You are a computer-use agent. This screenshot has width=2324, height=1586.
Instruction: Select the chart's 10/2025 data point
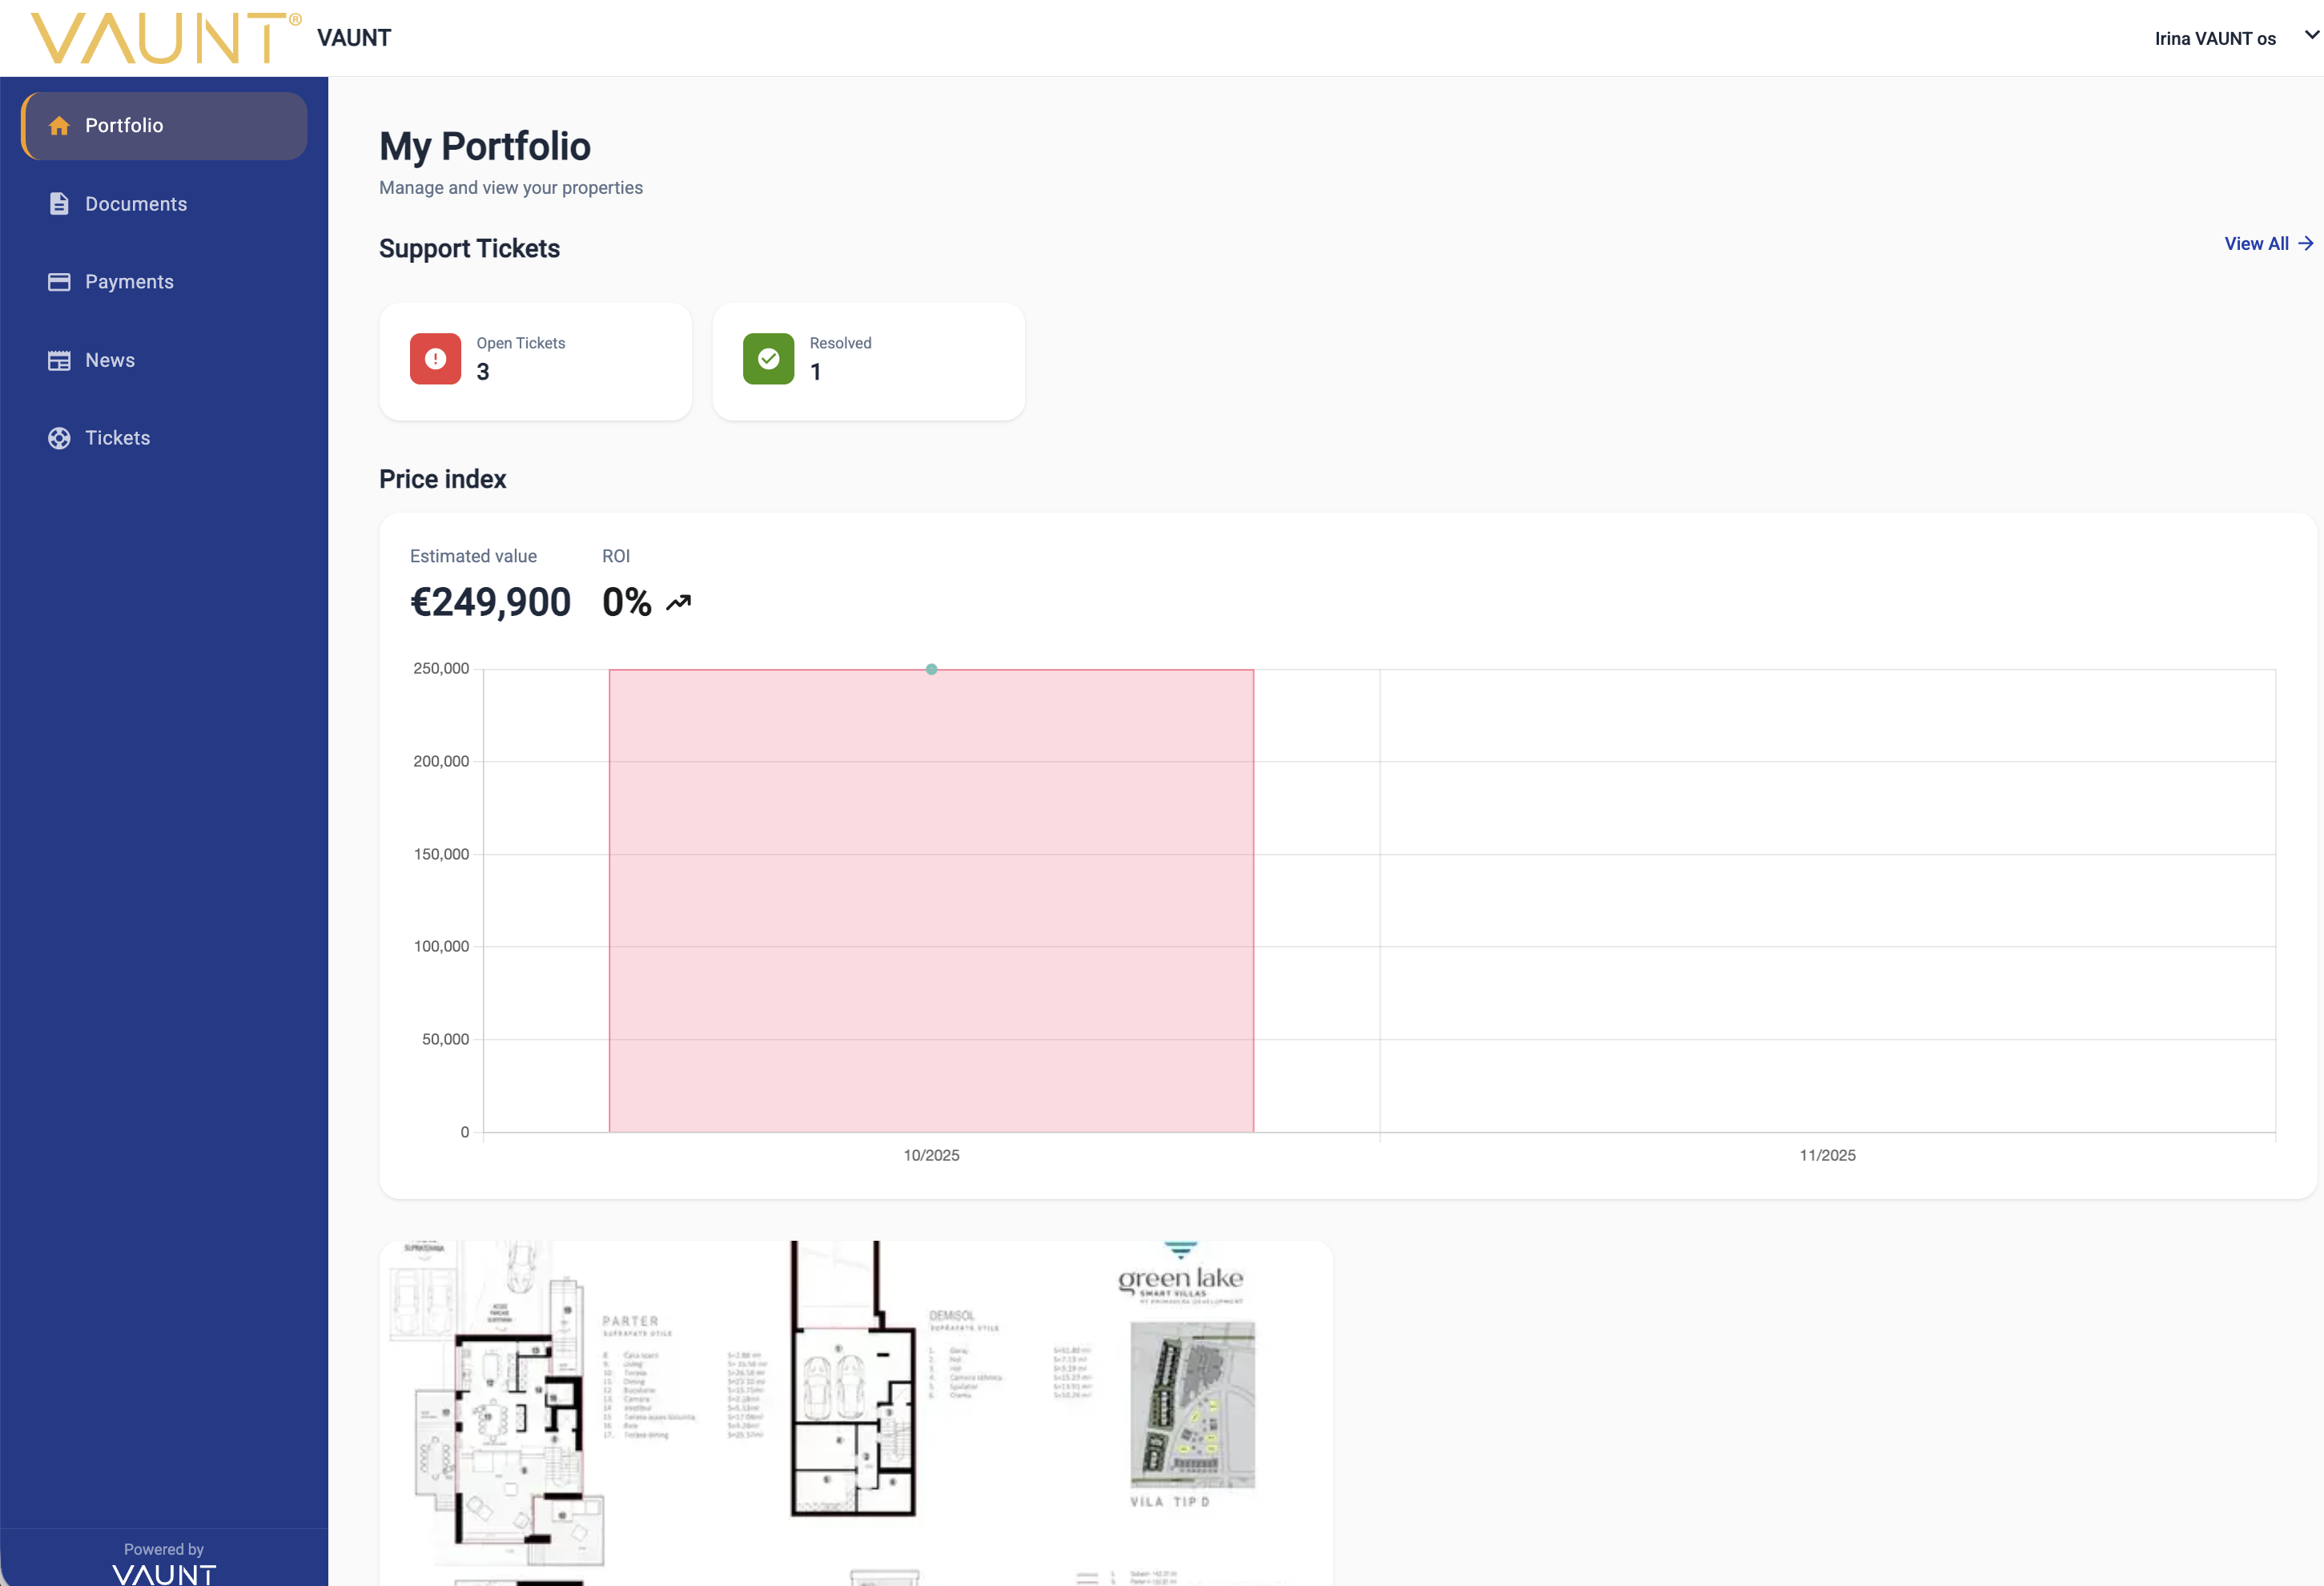click(931, 669)
